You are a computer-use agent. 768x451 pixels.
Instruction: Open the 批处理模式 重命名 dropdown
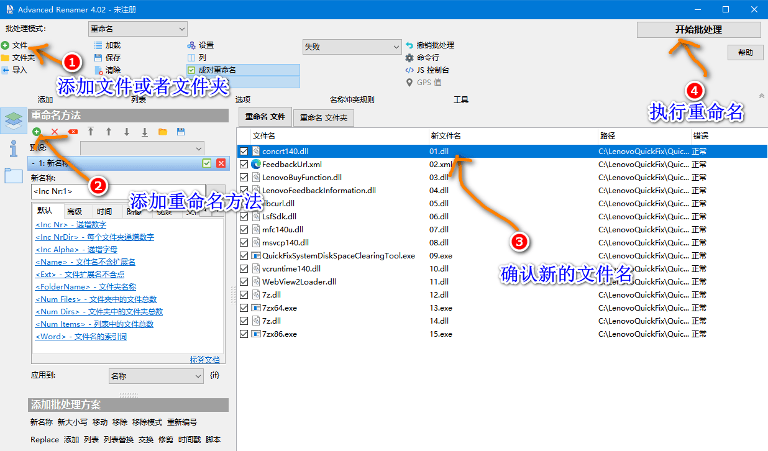point(137,29)
